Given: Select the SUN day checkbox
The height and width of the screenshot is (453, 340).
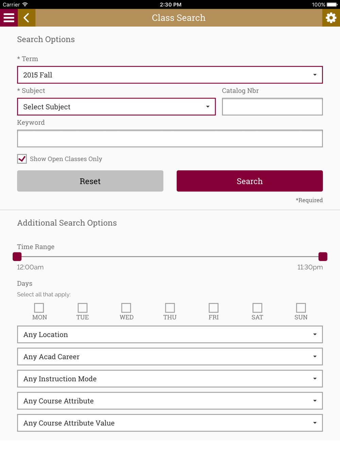Looking at the screenshot, I should pyautogui.click(x=301, y=308).
